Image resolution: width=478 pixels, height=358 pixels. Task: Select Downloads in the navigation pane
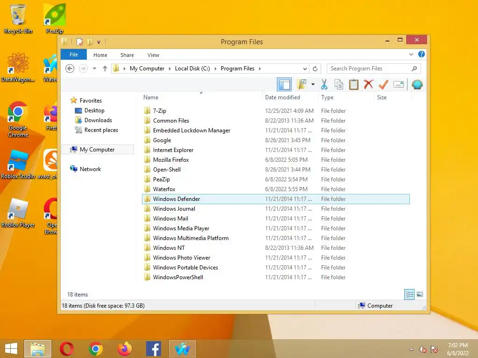(x=98, y=120)
